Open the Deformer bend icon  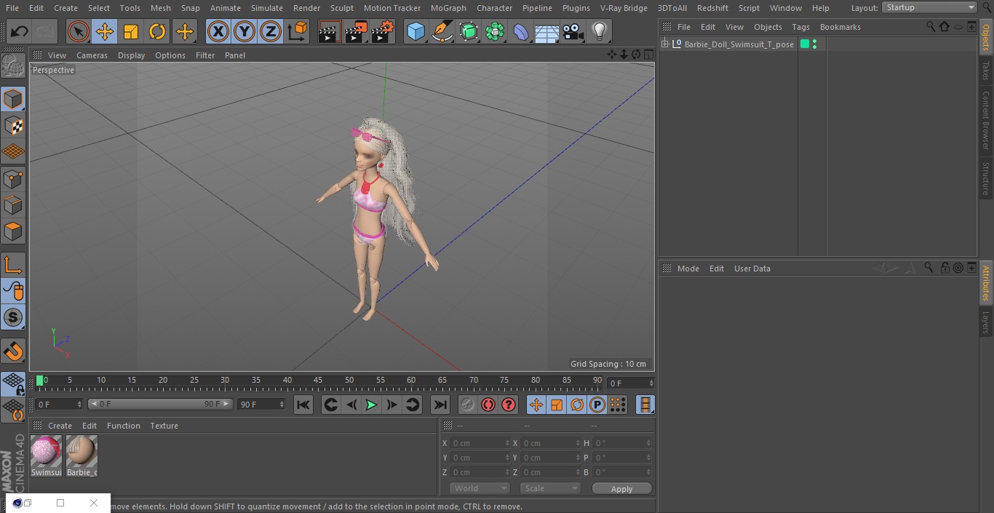click(x=521, y=31)
